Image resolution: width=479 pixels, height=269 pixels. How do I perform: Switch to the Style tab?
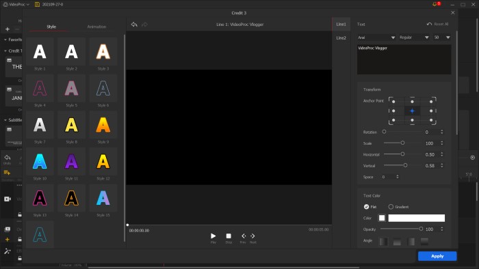tap(51, 27)
